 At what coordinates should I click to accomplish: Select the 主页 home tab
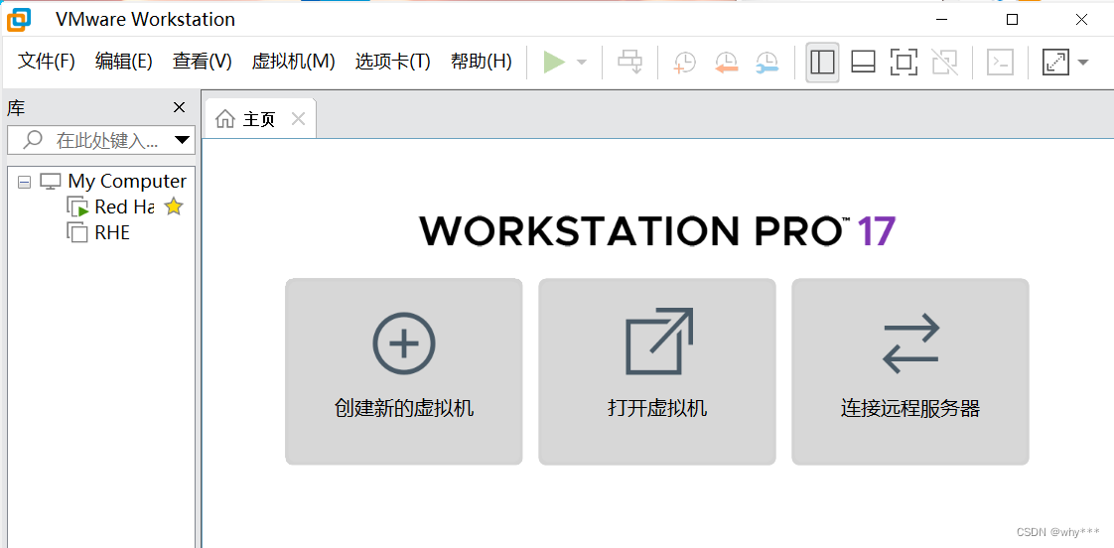click(x=260, y=119)
